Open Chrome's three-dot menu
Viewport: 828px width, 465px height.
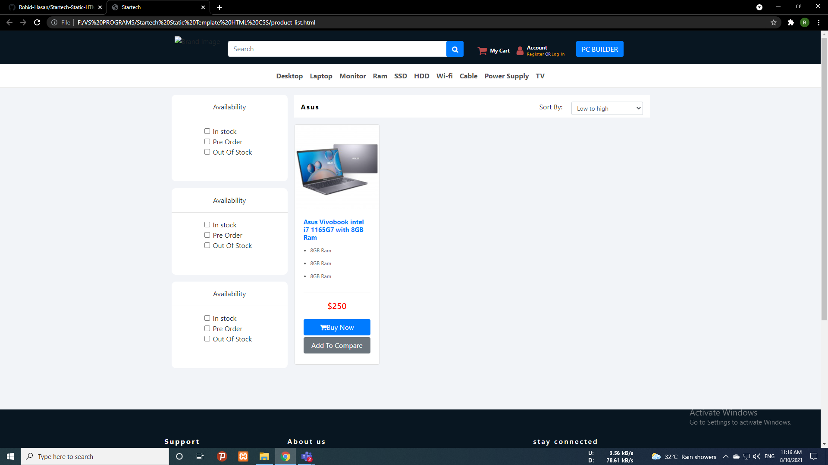click(819, 22)
